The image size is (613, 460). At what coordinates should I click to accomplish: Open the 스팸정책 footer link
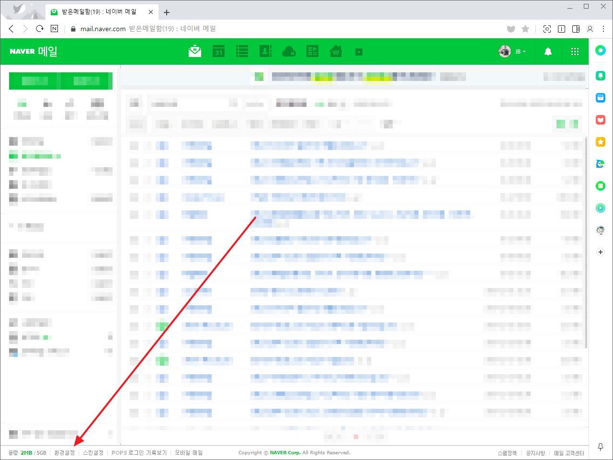[x=507, y=453]
